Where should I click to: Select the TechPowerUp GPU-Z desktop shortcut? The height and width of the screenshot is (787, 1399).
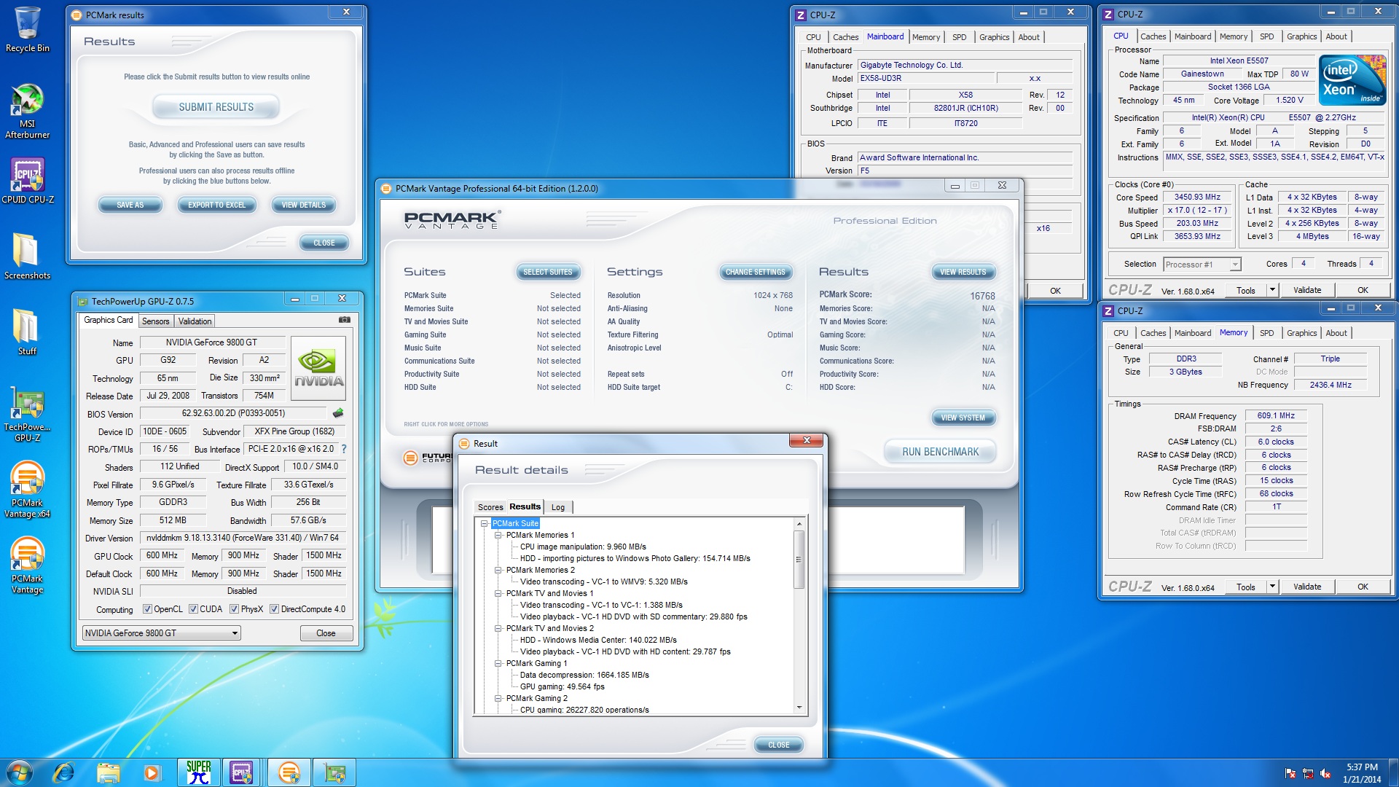coord(27,415)
